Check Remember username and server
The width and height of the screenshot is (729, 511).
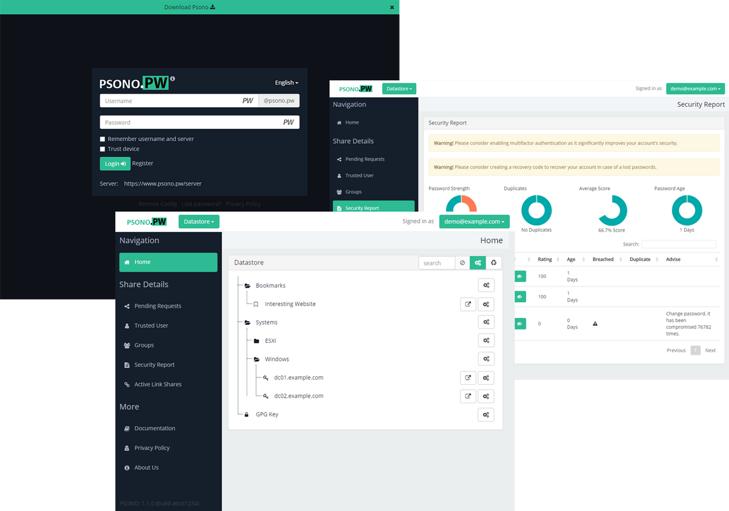[103, 139]
